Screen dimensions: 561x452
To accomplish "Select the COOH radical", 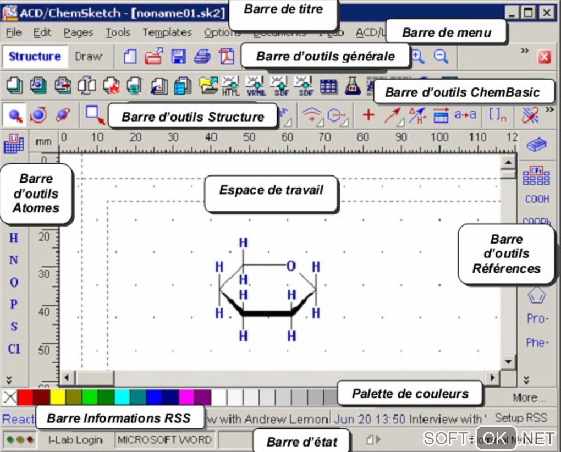I will 537,199.
